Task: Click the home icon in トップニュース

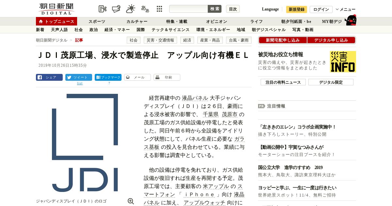Action: 41,22
